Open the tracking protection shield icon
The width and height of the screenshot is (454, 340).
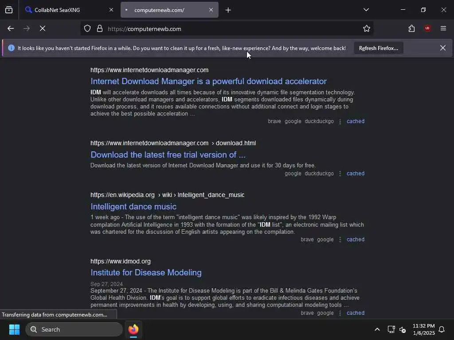click(87, 29)
